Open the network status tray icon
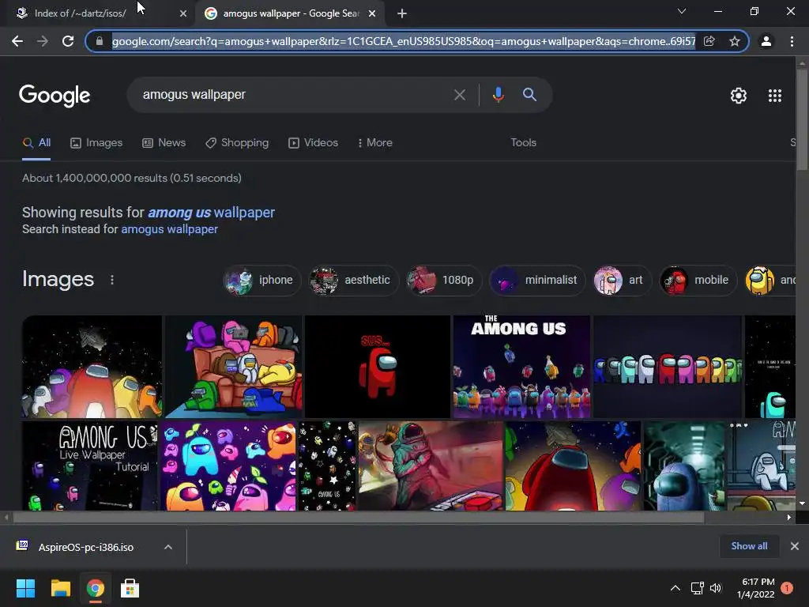The image size is (809, 607). pos(697,588)
